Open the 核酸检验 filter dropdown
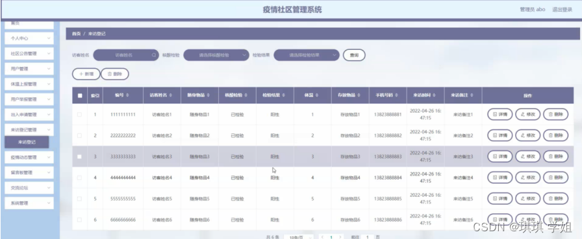The image size is (582, 239). pyautogui.click(x=216, y=55)
